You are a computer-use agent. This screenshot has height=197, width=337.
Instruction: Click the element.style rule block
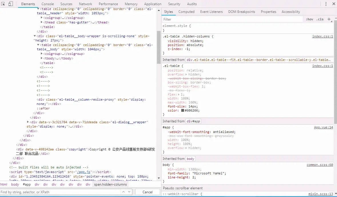click(248, 28)
